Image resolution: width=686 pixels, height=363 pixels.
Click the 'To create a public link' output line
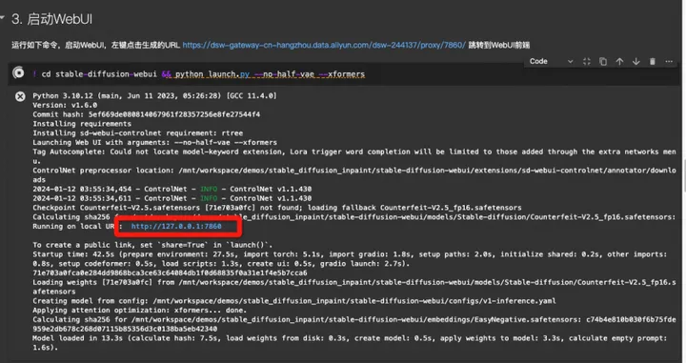click(152, 245)
